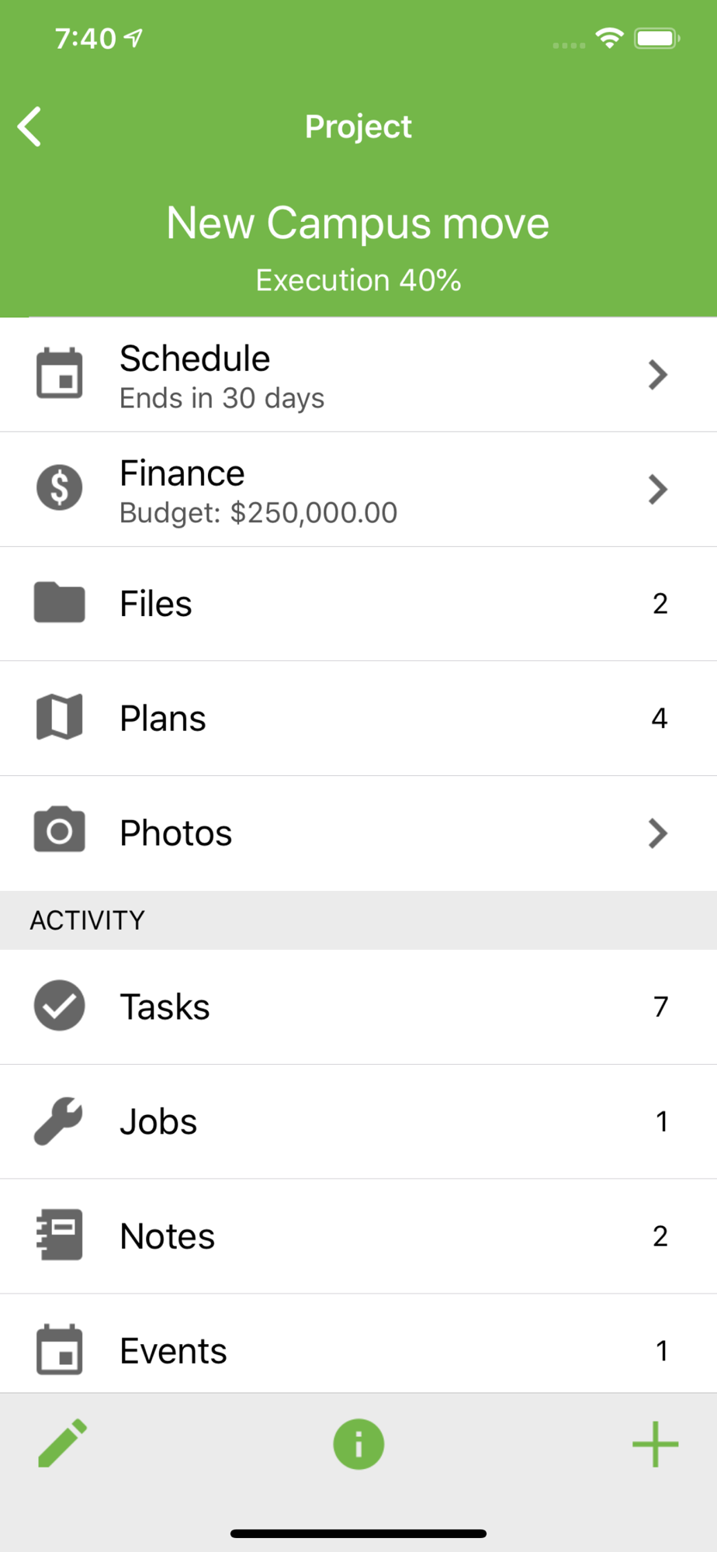This screenshot has width=717, height=1552.
Task: Tap the Budget: $250,000.00 text
Action: [x=258, y=513]
